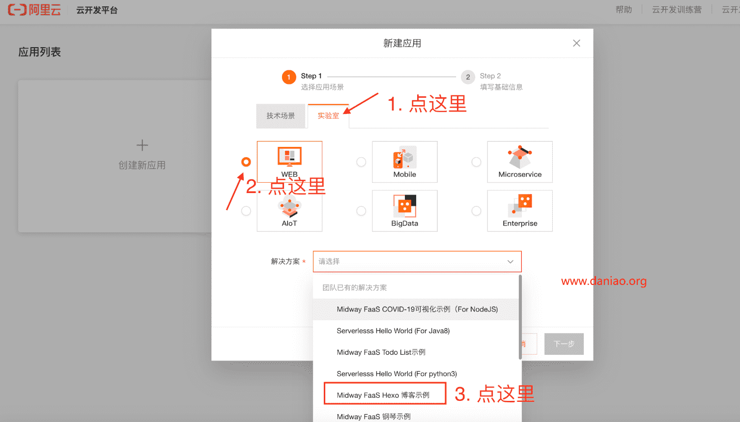The image size is (740, 422).
Task: Choose the Microservice radio button
Action: click(476, 162)
